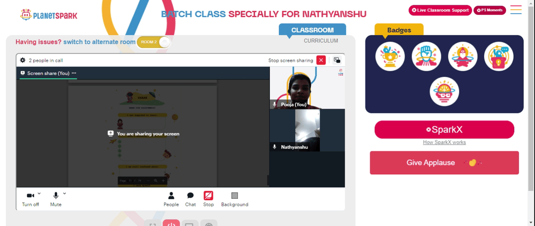The height and width of the screenshot is (226, 535).
Task: Open the How SparkX works link
Action: pos(444,142)
